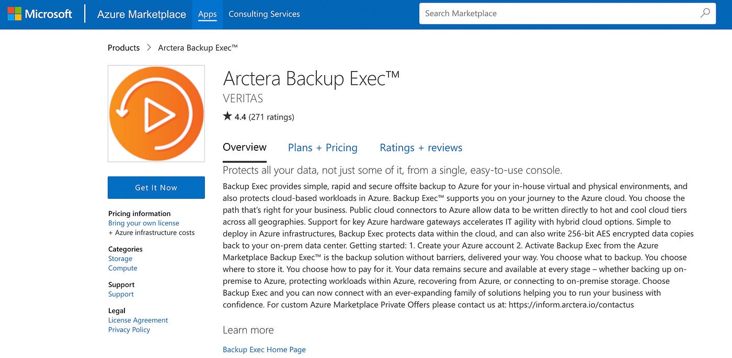This screenshot has width=732, height=358.
Task: Click the breadcrumb chevron after Products
Action: (148, 47)
